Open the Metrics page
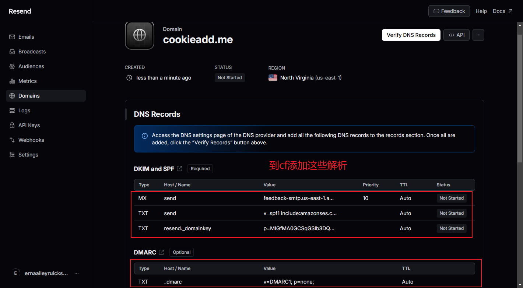The width and height of the screenshot is (523, 288). [x=28, y=81]
